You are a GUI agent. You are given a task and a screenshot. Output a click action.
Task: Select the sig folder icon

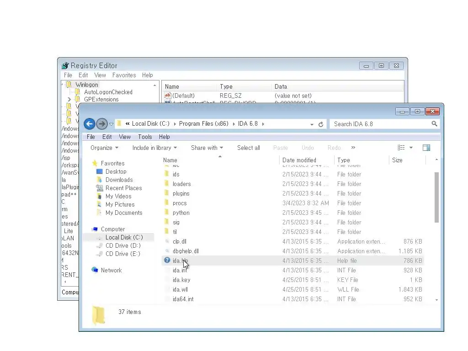pos(167,222)
